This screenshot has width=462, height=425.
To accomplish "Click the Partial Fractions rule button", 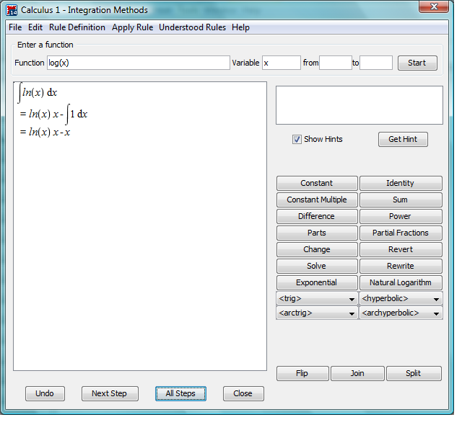I will point(401,233).
